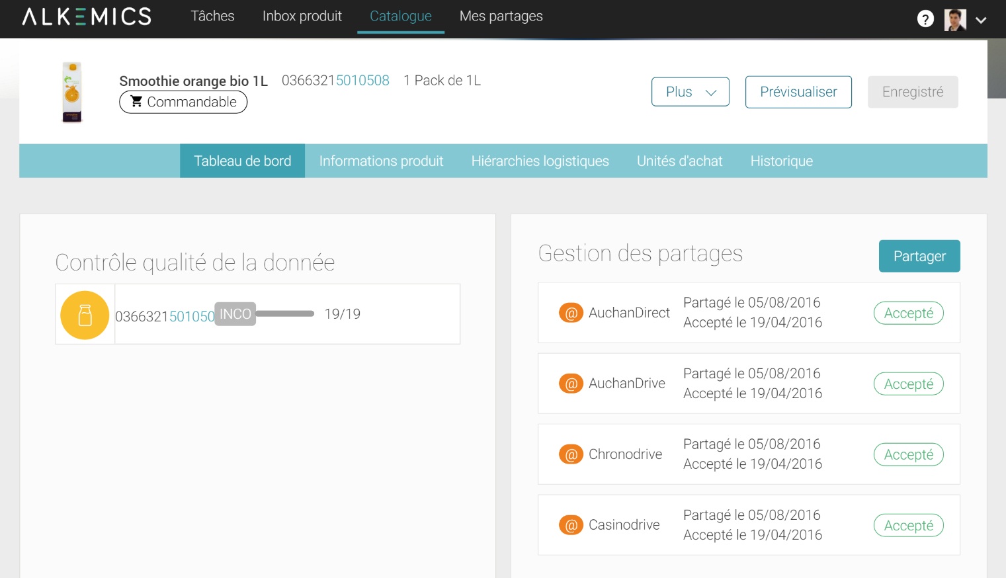
Task: Click the shopping cart icon in Commandable
Action: (x=136, y=101)
